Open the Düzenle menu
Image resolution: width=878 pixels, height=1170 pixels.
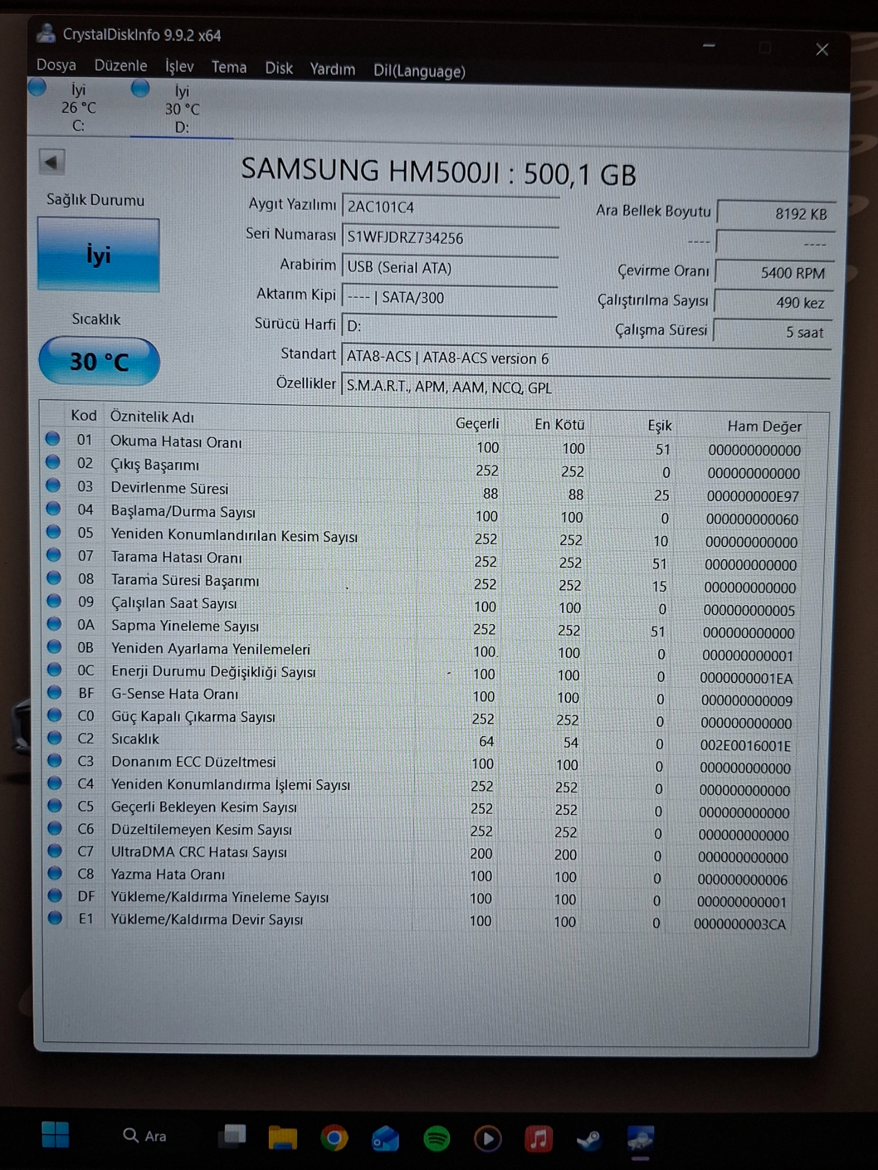(120, 66)
